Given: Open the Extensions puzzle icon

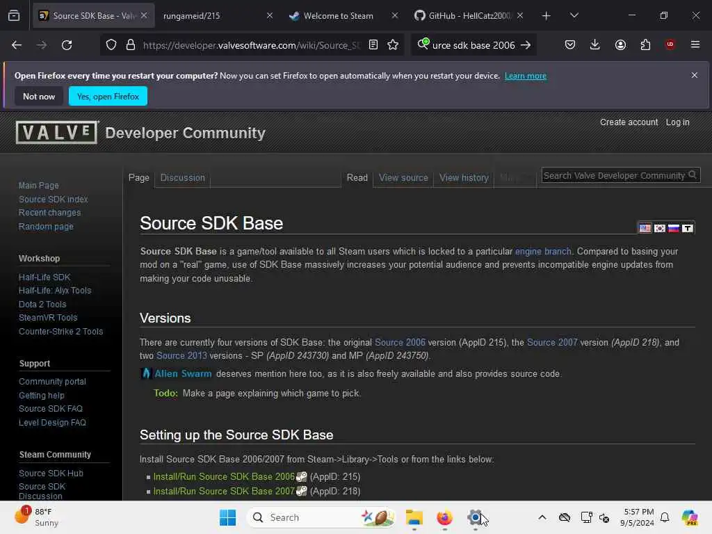Looking at the screenshot, I should [645, 45].
